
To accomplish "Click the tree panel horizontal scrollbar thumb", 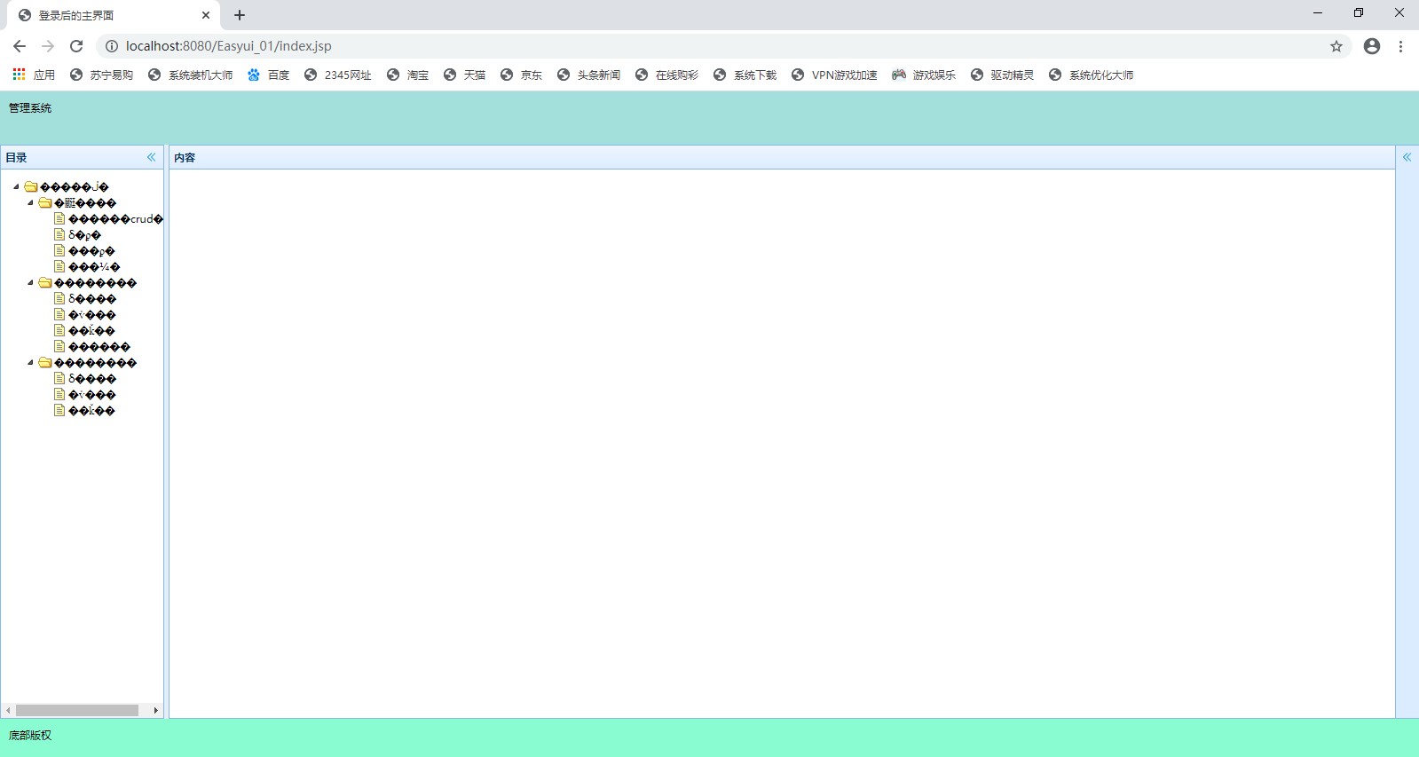I will point(77,710).
